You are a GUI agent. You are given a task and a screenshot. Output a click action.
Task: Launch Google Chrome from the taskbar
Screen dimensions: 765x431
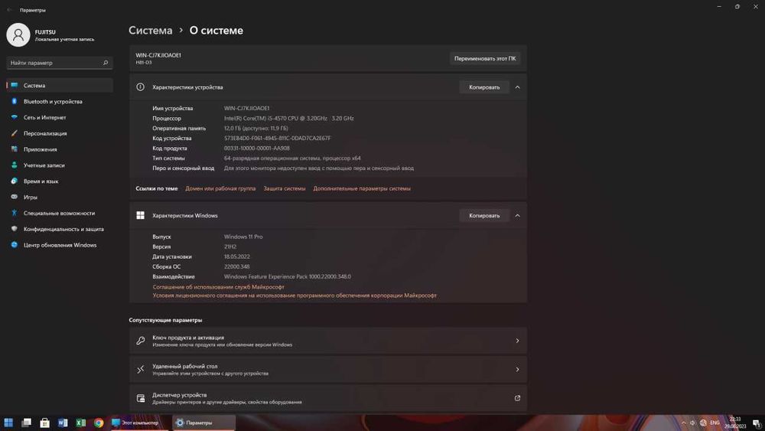99,423
